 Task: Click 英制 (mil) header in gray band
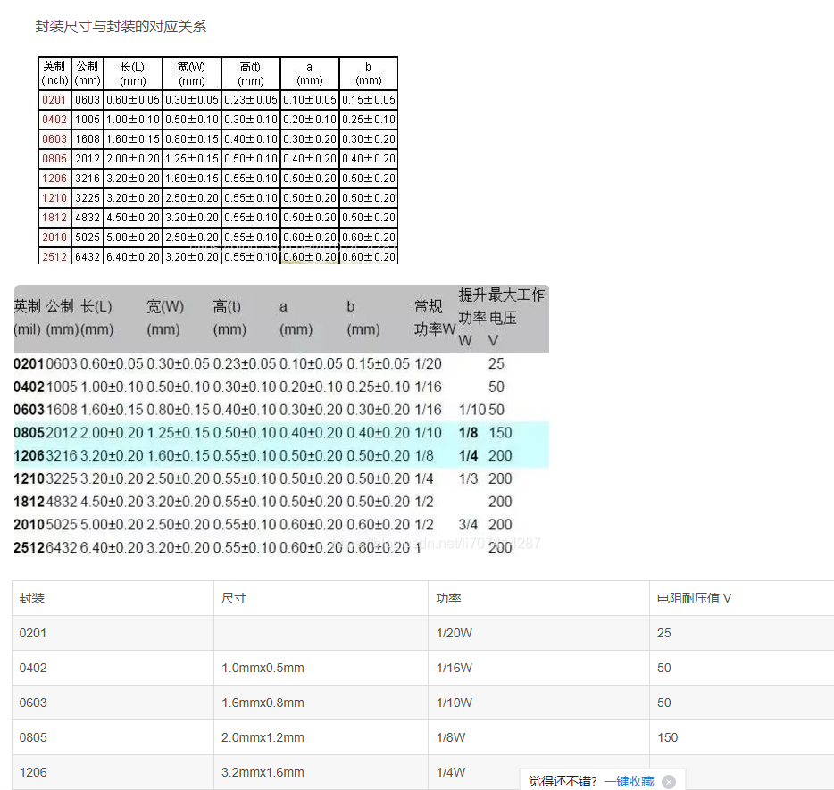tap(27, 318)
